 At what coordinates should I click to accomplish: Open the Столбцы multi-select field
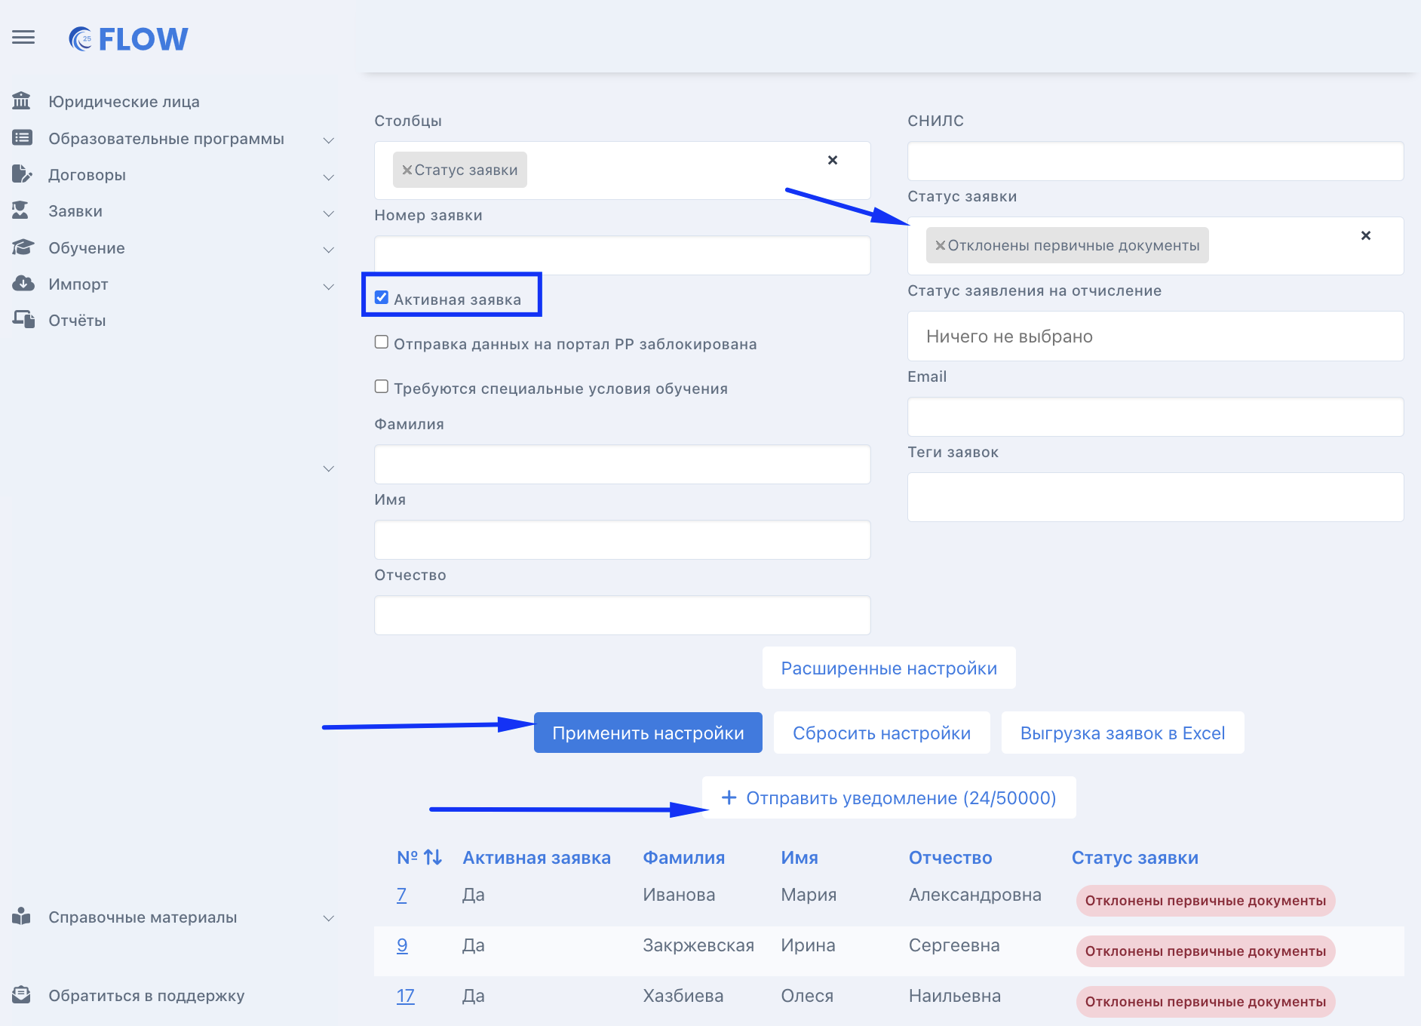click(622, 170)
